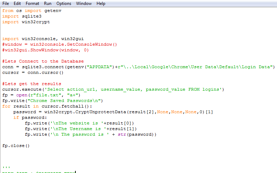Open the Format menu
This screenshot has width=277, height=173.
point(32,4)
